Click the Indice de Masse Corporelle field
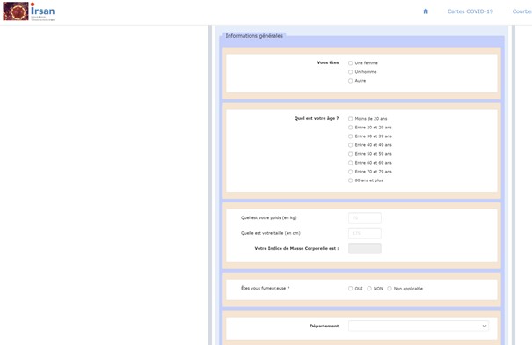This screenshot has width=532, height=345. click(x=365, y=248)
